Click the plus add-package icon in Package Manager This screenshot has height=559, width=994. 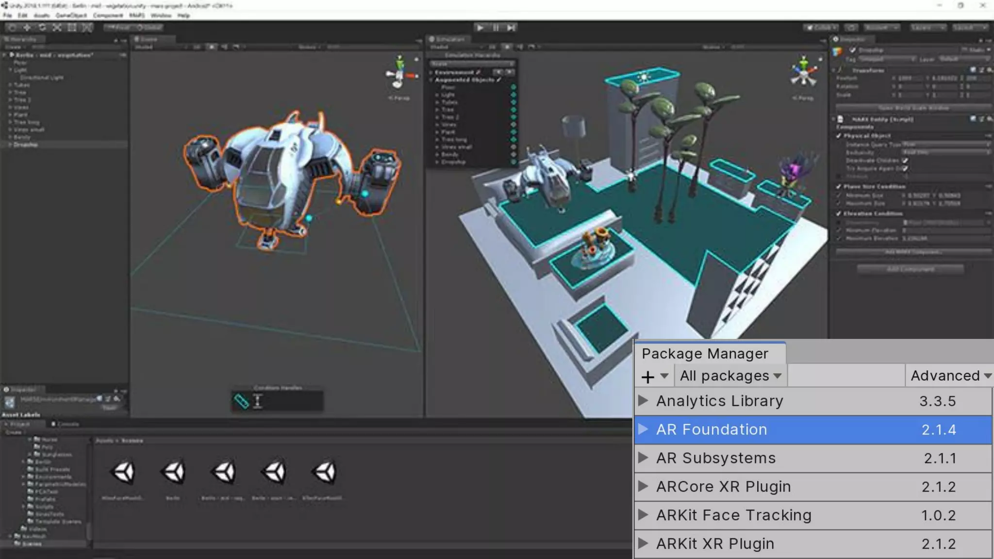(x=648, y=377)
